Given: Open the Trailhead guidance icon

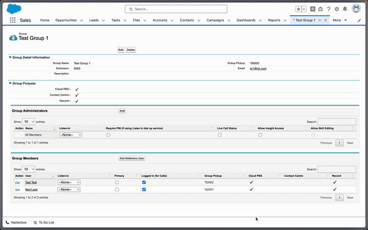Looking at the screenshot, I should click(x=320, y=9).
